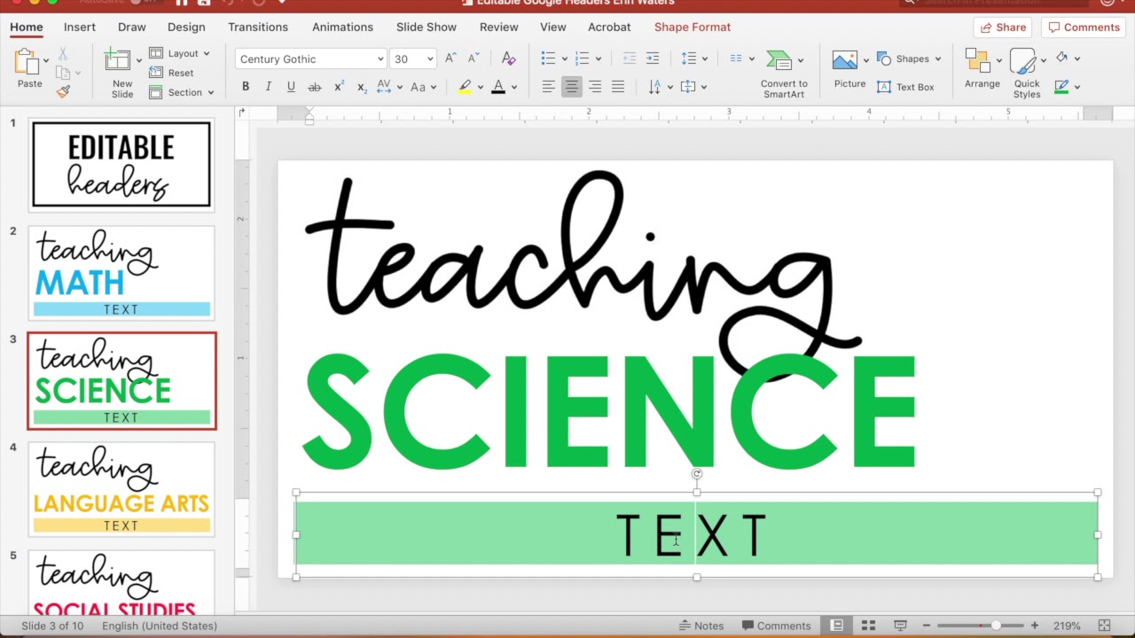1135x638 pixels.
Task: Select the LANGUAGE ARTS slide 4 thumbnail
Action: point(121,489)
